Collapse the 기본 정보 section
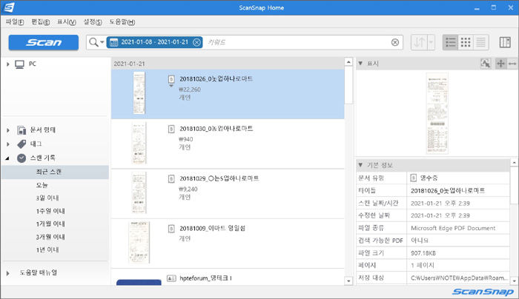 (360, 165)
